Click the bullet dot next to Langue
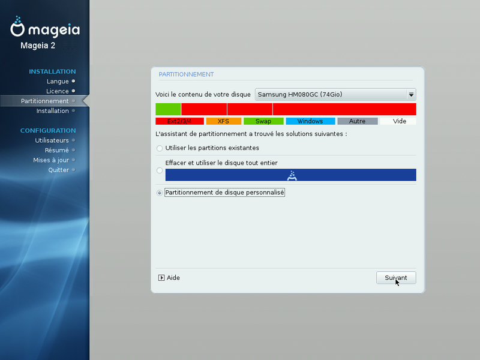Image resolution: width=480 pixels, height=360 pixels. 73,81
